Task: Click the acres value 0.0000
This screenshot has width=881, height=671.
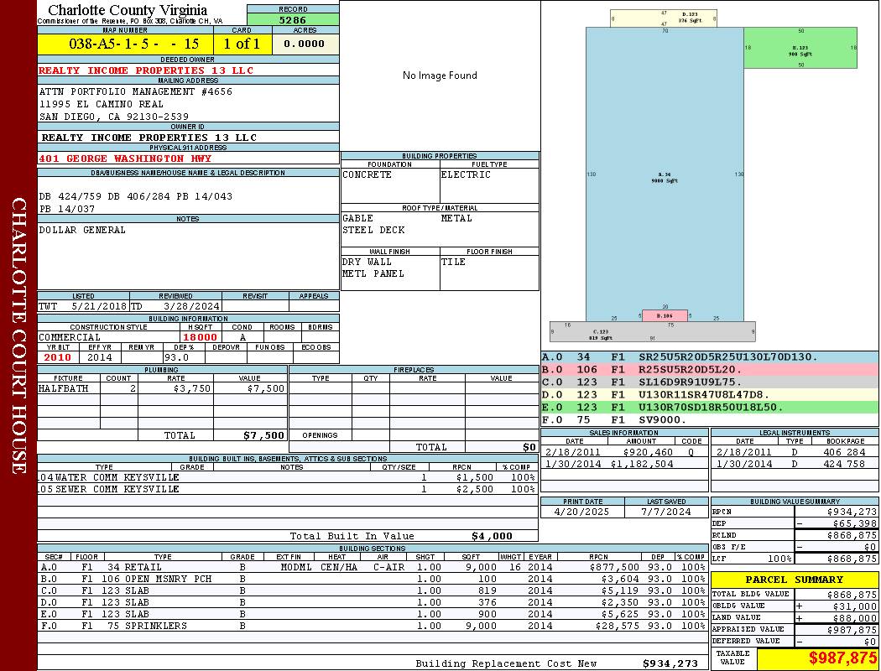Action: coord(304,44)
